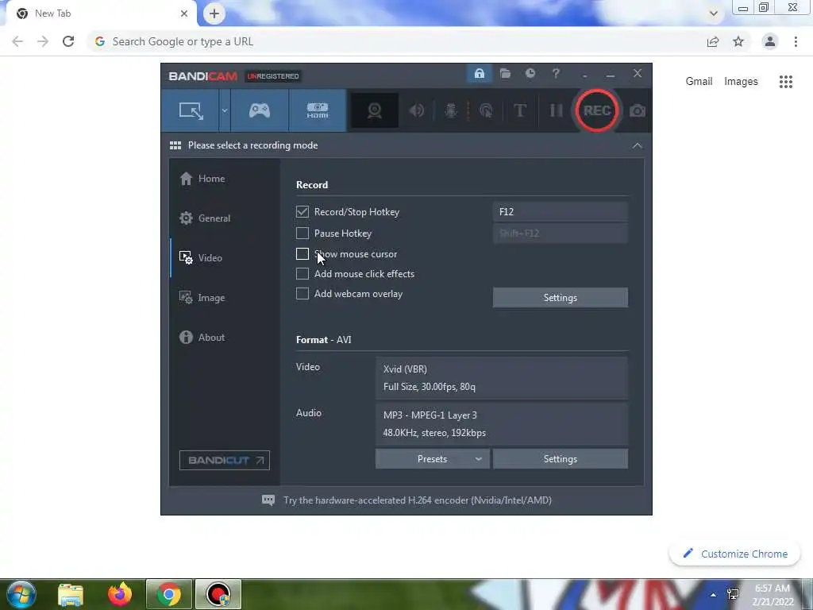Image resolution: width=813 pixels, height=610 pixels.
Task: Open Chrome tab search chevron
Action: click(714, 14)
